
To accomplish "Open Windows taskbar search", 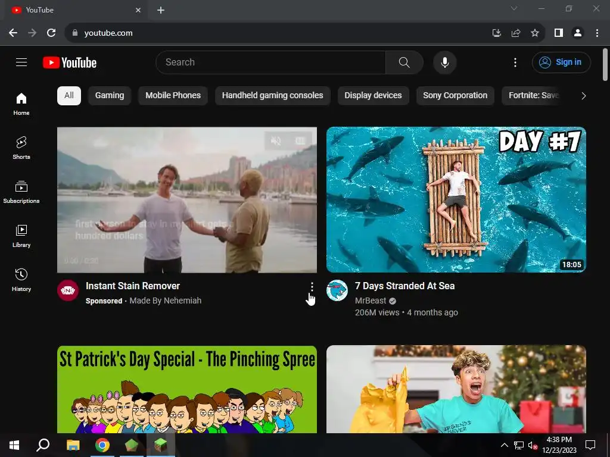I will (43, 445).
